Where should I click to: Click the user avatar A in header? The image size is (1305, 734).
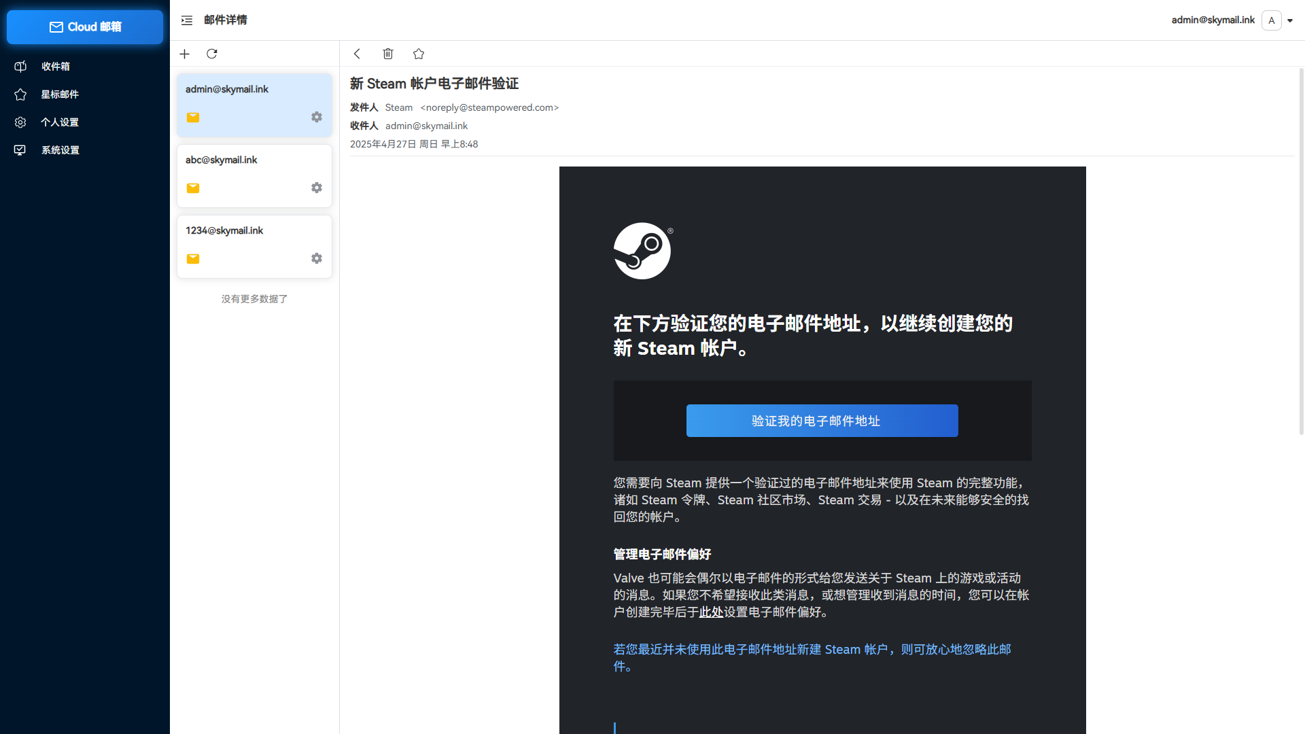tap(1272, 20)
